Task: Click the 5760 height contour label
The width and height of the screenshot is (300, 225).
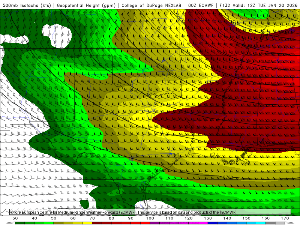Action: pyautogui.click(x=228, y=177)
